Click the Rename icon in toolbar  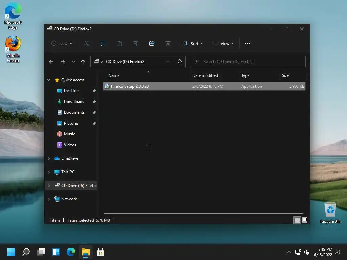click(136, 44)
